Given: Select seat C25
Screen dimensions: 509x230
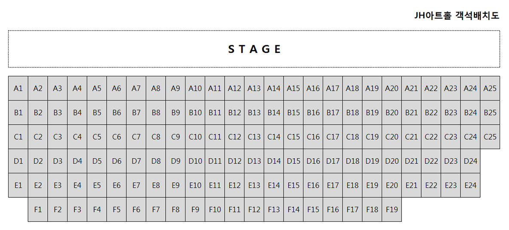Looking at the screenshot, I should pyautogui.click(x=490, y=137).
